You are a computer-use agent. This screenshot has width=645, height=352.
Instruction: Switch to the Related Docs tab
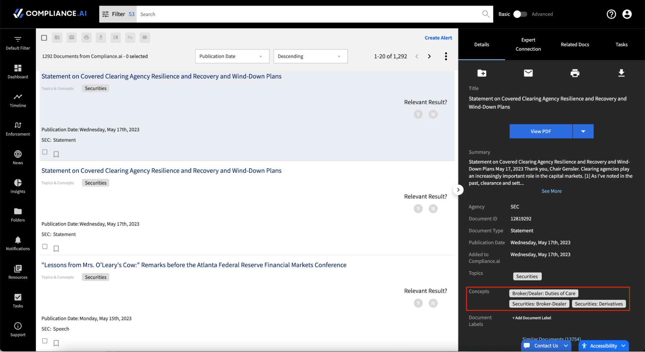(x=575, y=44)
